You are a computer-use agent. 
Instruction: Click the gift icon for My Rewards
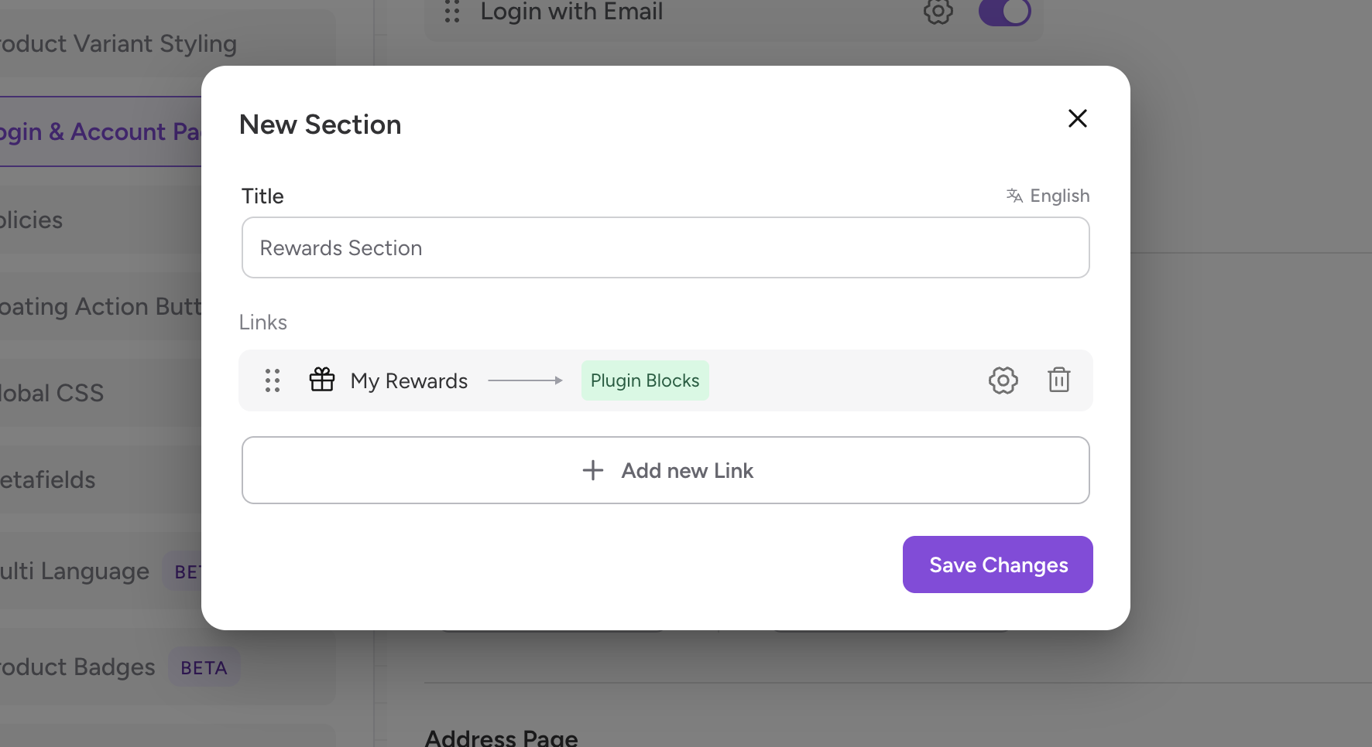(322, 380)
